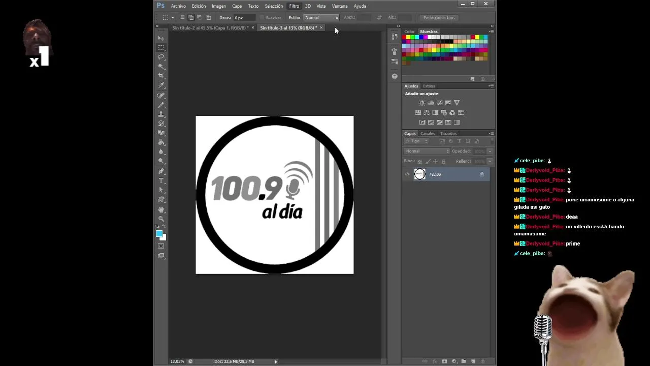This screenshot has height=366, width=650.
Task: Toggle the Suavizar checkbox
Action: click(262, 18)
